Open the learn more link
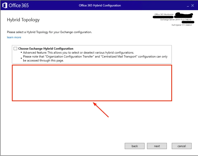The height and width of the screenshot is (156, 198). [x=14, y=37]
